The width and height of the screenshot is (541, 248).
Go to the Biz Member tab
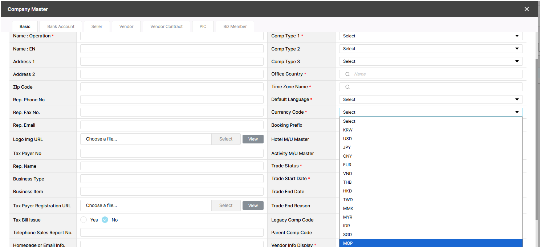coord(235,27)
